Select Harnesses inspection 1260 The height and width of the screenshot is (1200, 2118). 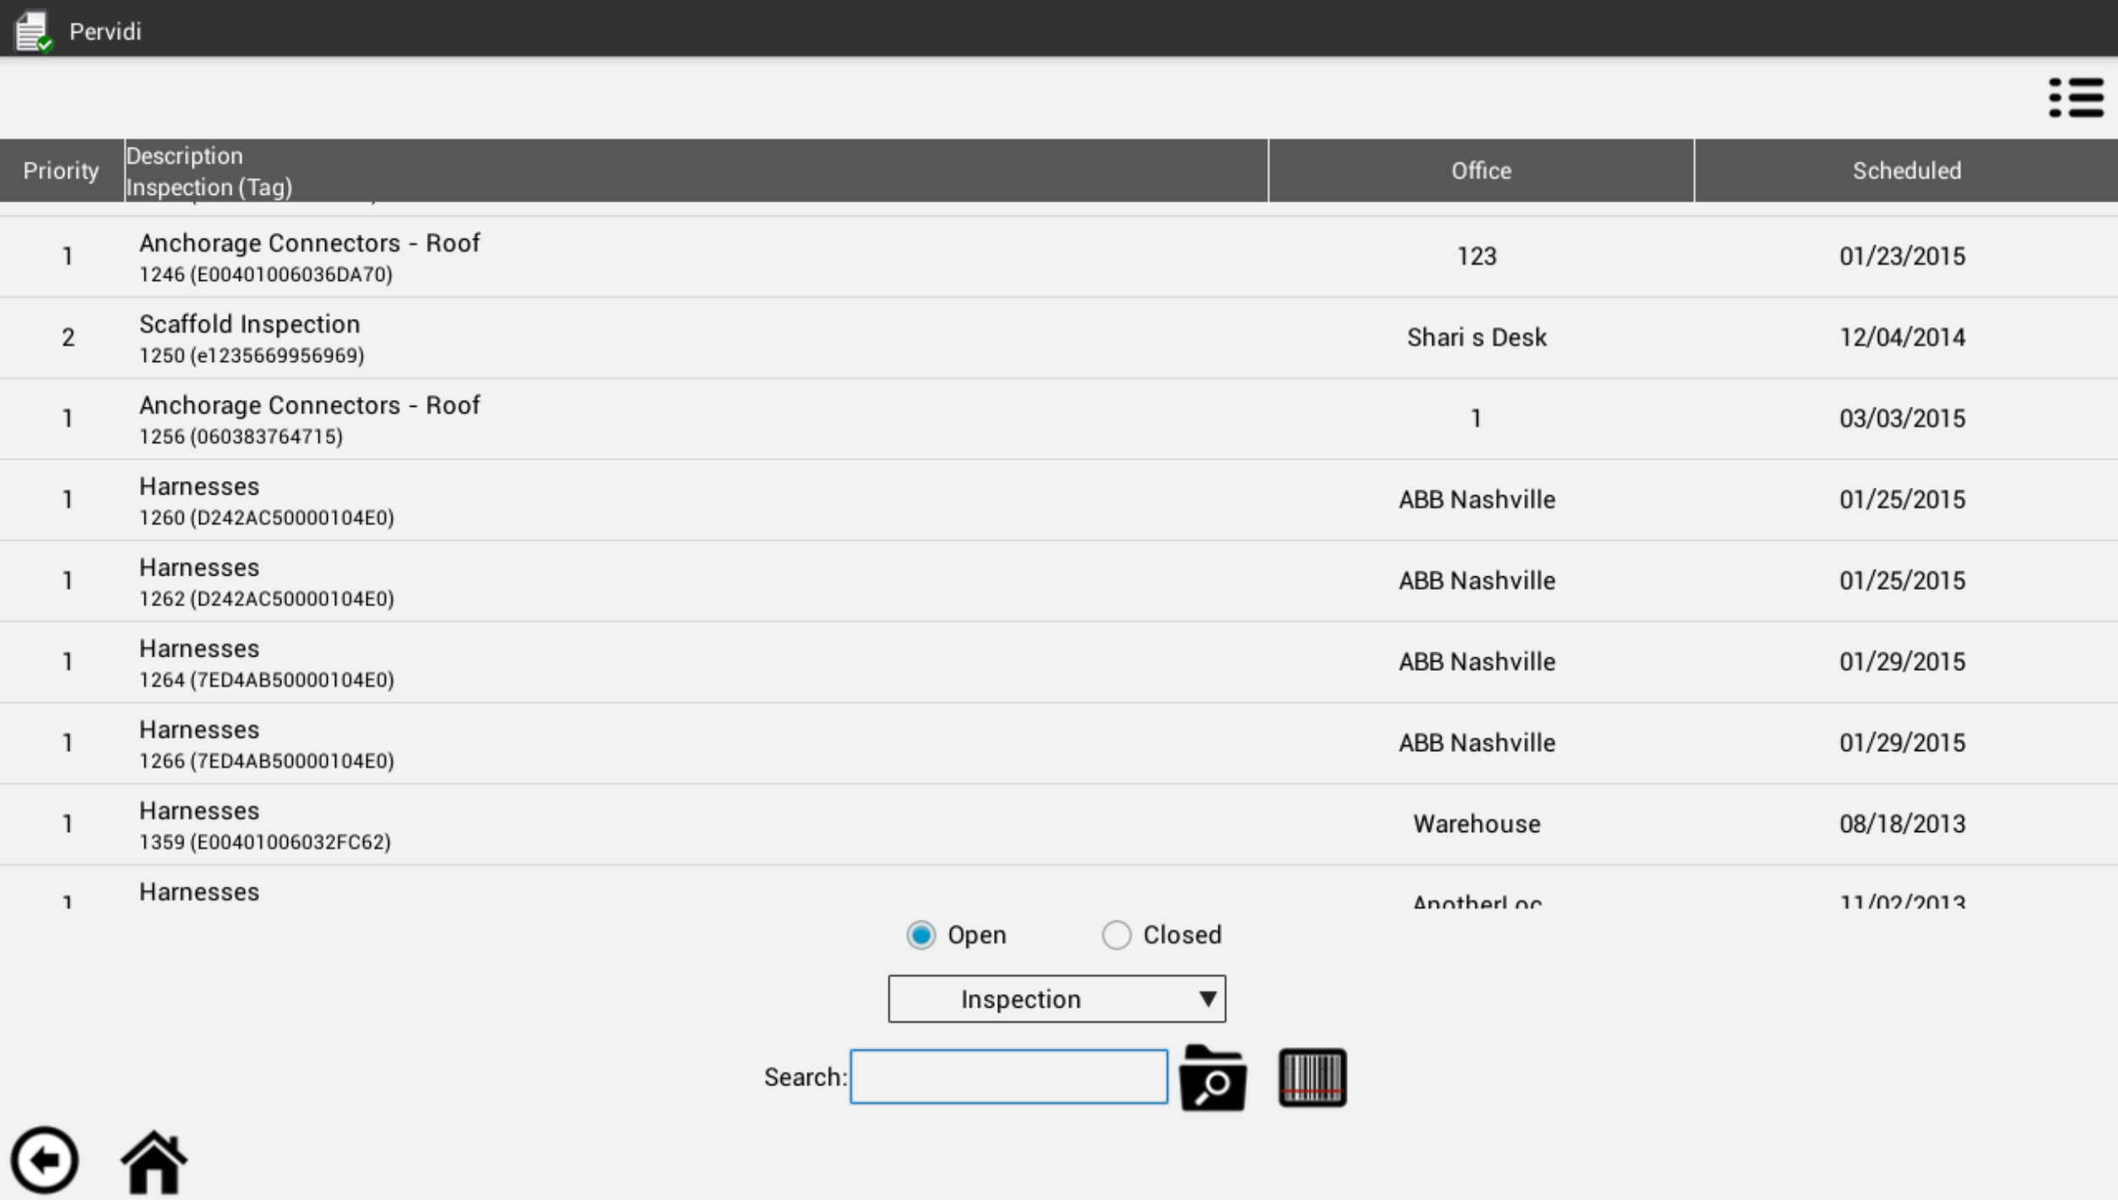click(x=265, y=500)
